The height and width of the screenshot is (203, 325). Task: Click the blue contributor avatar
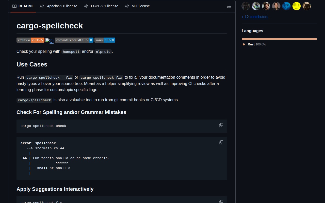point(286,6)
